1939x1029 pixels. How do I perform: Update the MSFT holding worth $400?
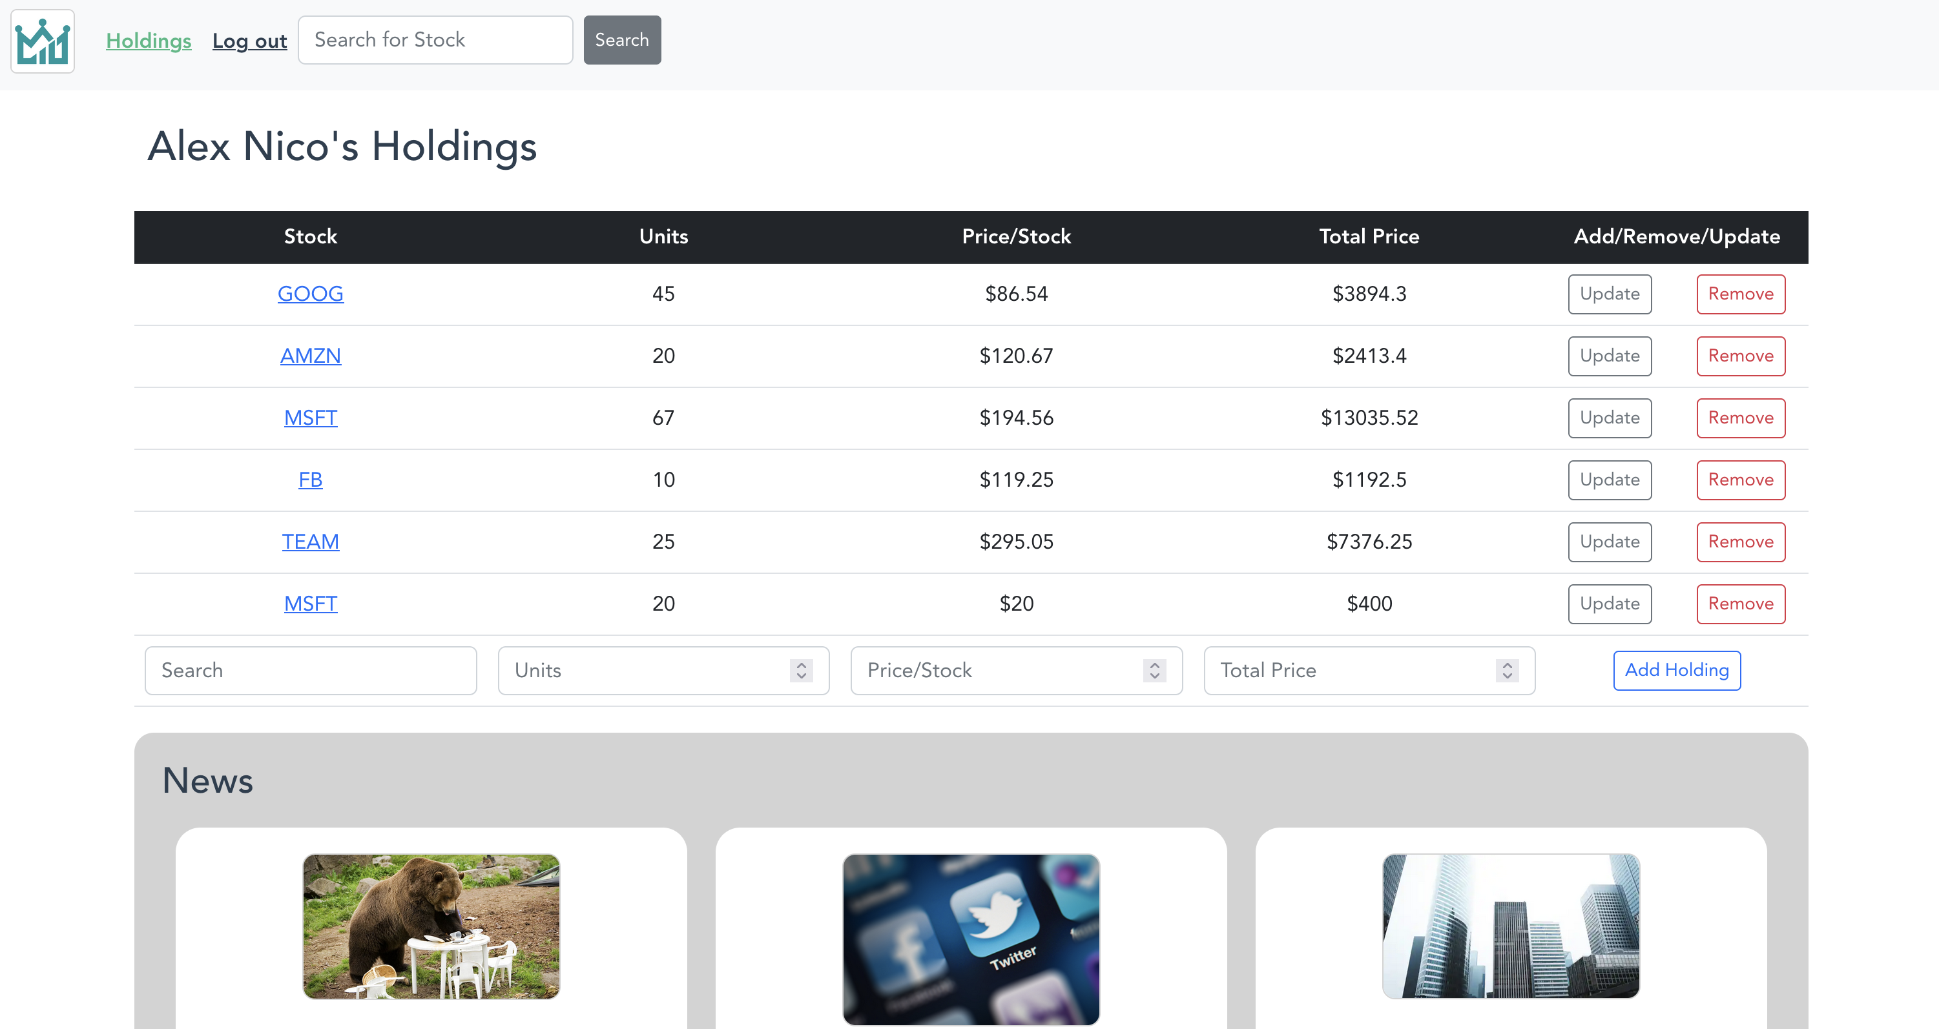[1610, 604]
